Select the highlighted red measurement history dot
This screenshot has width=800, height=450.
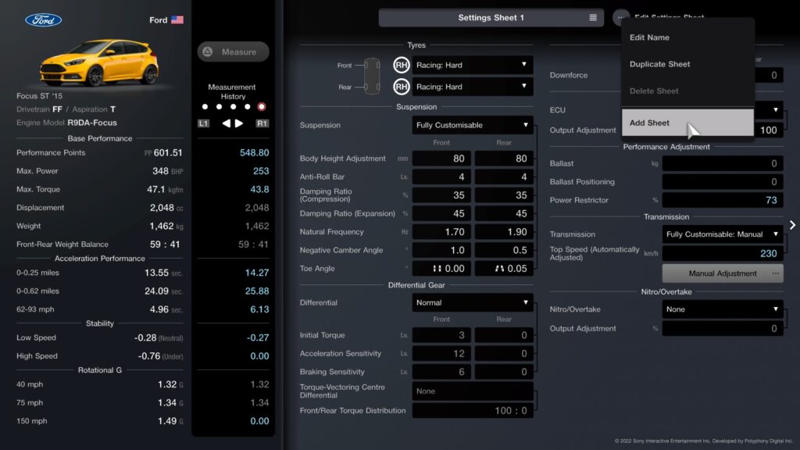(262, 106)
